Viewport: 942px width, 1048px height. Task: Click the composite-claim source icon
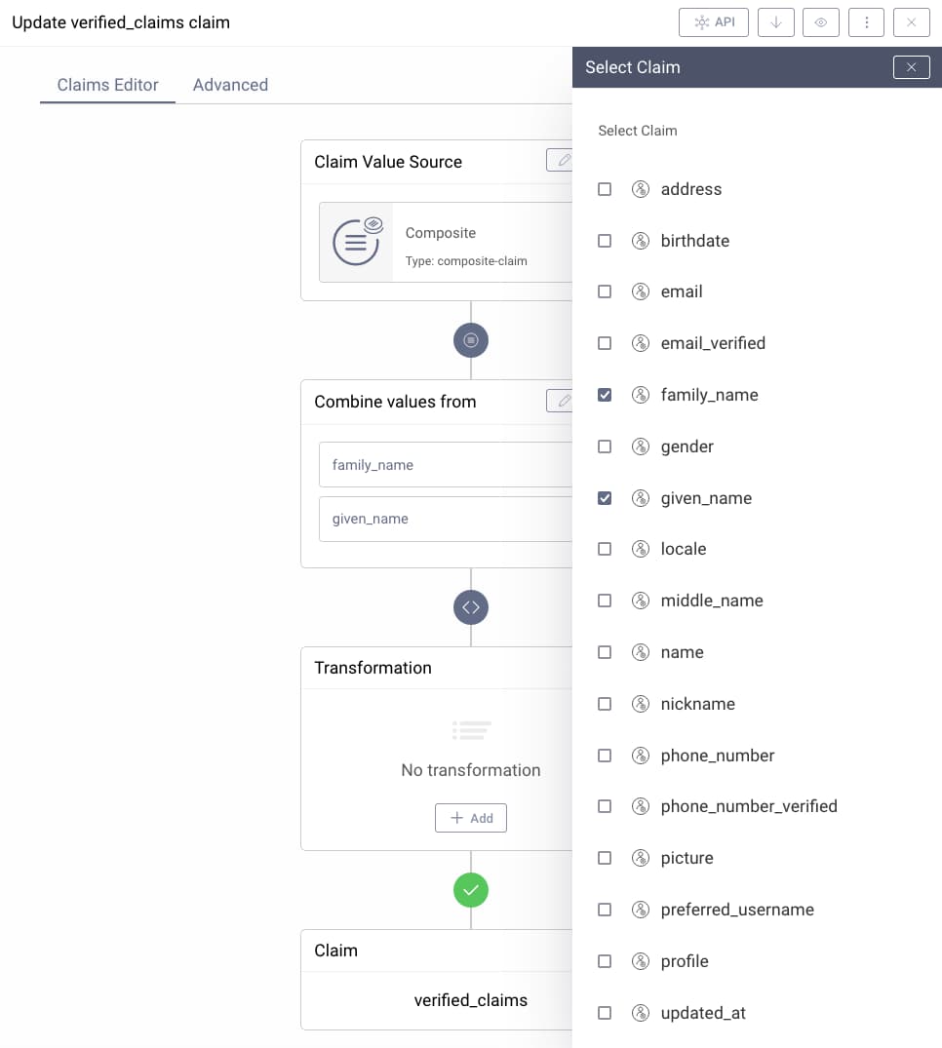(357, 242)
